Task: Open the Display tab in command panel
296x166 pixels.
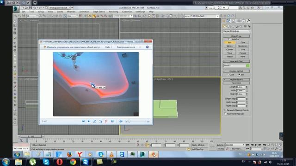Action: pyautogui.click(x=243, y=21)
